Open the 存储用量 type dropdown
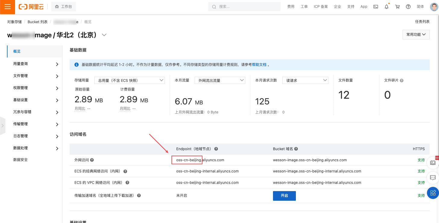 coord(130,80)
